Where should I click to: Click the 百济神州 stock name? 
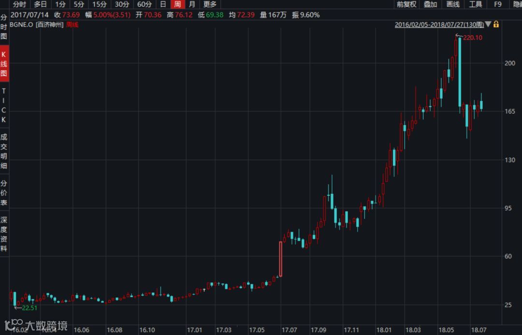pos(50,25)
